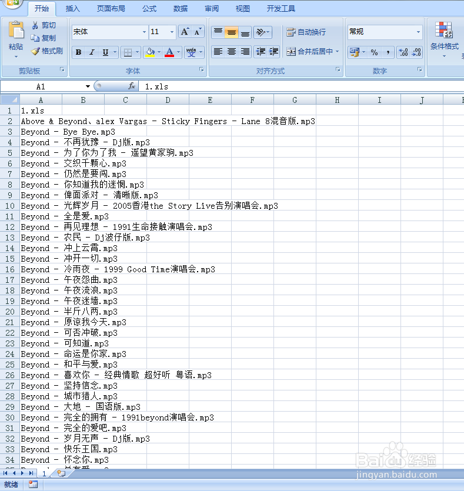
Task: Open Conditional Formatting (条件格式)
Action: (444, 39)
